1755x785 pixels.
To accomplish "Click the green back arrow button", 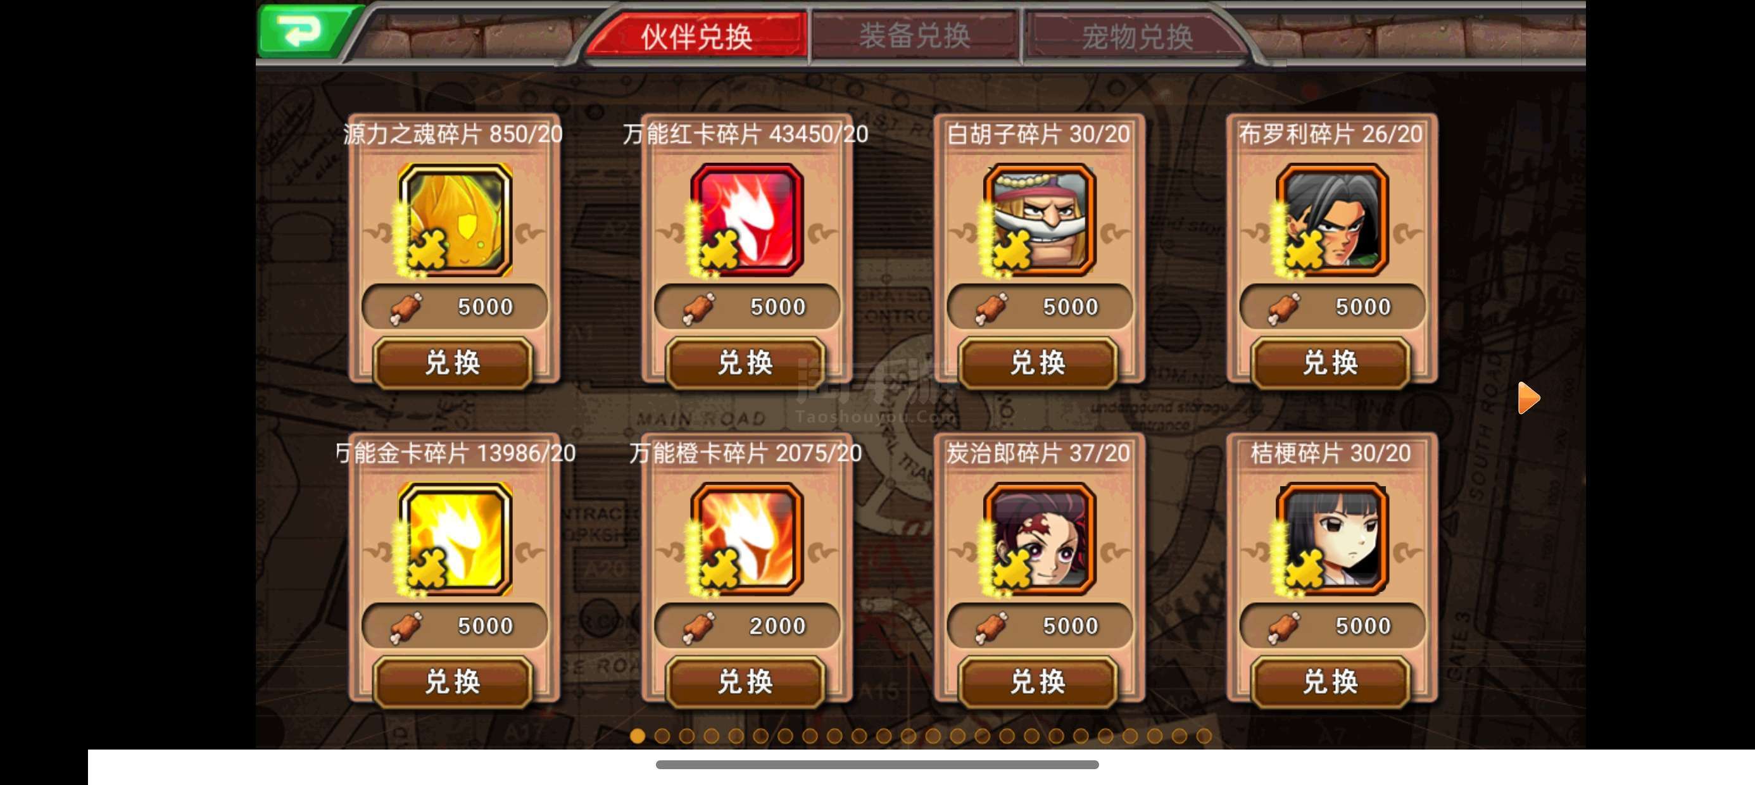I will pos(305,30).
